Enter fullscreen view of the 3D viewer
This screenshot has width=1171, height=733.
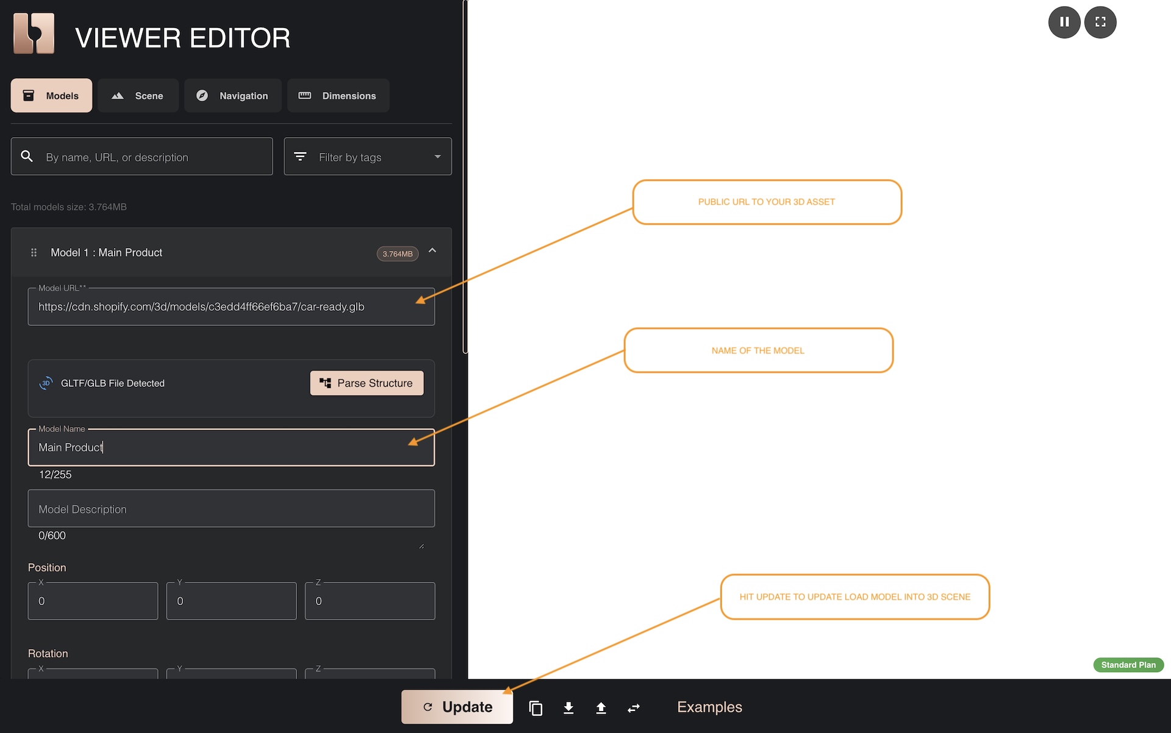1100,22
